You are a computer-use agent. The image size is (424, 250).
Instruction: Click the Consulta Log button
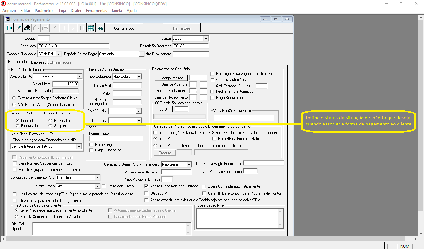[124, 28]
